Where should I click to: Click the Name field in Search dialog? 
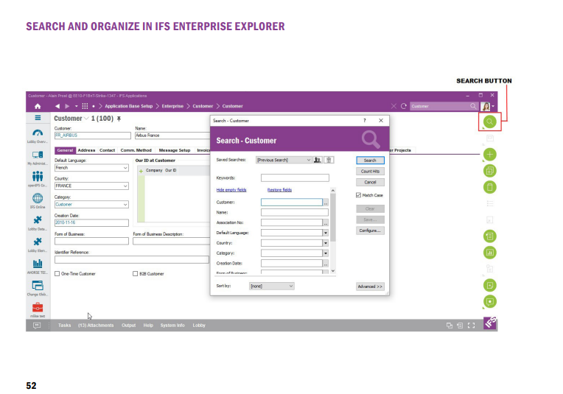click(x=295, y=212)
